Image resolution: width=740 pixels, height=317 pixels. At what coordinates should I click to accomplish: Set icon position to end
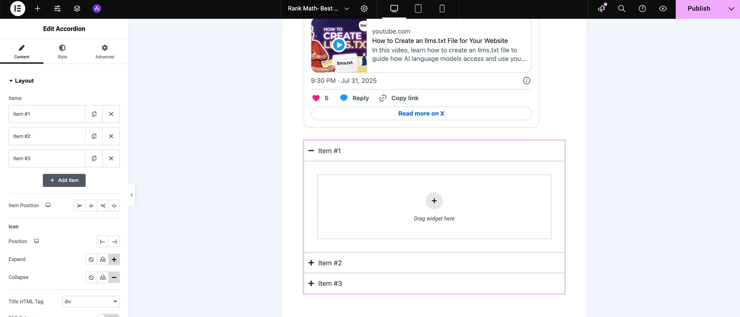pos(114,241)
